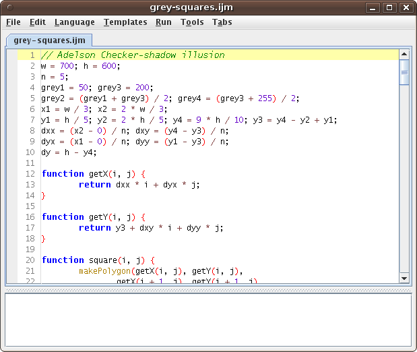417x352 pixels.
Task: Open the Run menu
Action: point(164,22)
